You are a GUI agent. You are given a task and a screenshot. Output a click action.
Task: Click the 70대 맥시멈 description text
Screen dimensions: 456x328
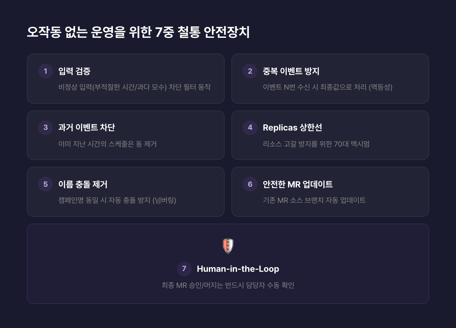coord(316,144)
